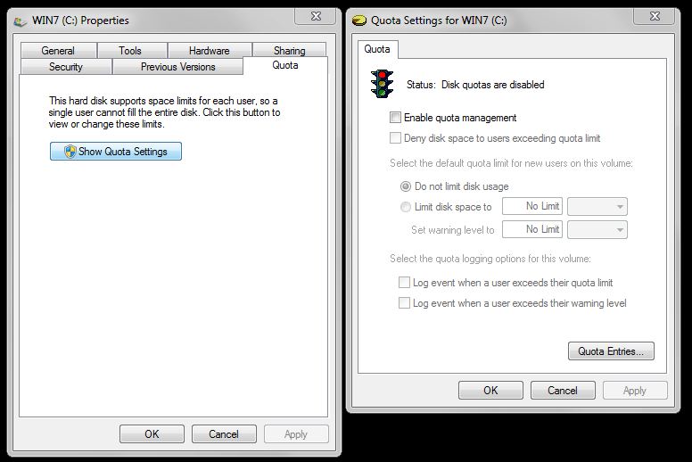The width and height of the screenshot is (692, 462).
Task: Click the disk icon in Quota Settings title bar
Action: pyautogui.click(x=359, y=21)
